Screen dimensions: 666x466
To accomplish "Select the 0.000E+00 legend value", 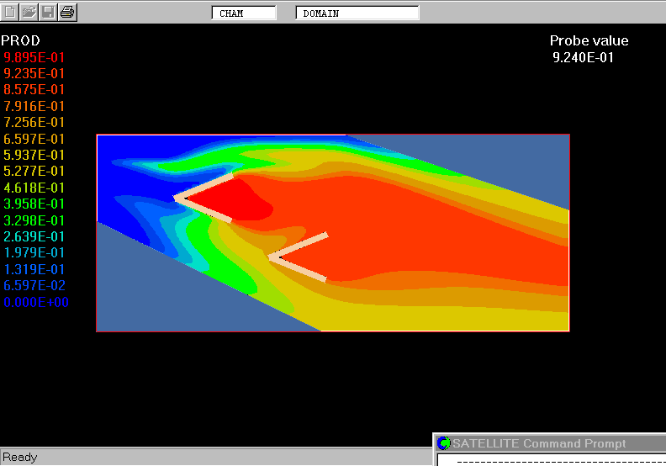I will (36, 302).
